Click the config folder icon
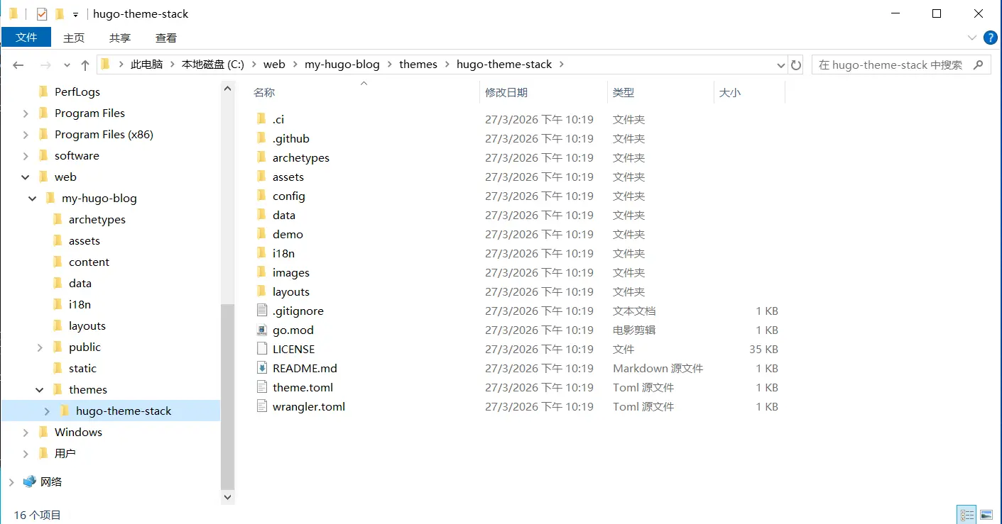Image resolution: width=1002 pixels, height=524 pixels. click(x=261, y=196)
